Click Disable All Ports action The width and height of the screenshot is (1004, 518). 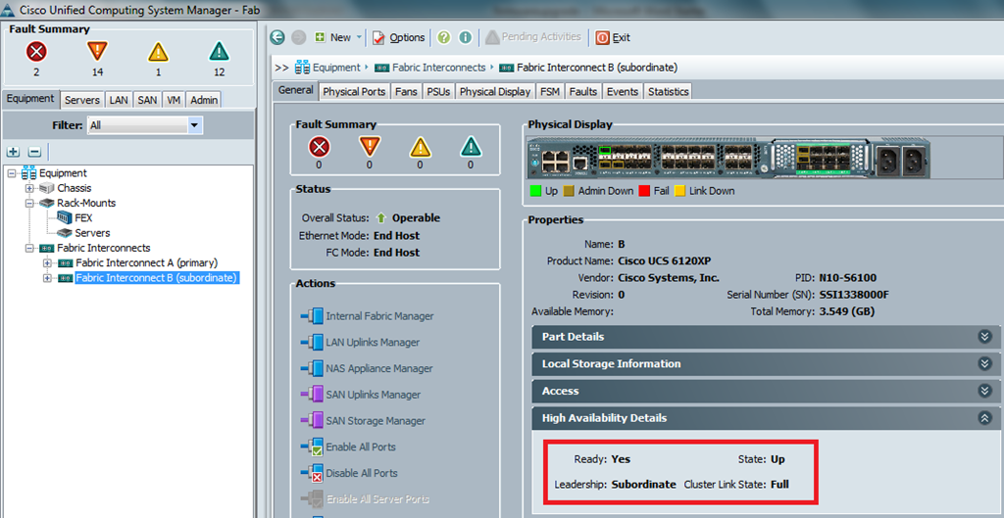(349, 473)
